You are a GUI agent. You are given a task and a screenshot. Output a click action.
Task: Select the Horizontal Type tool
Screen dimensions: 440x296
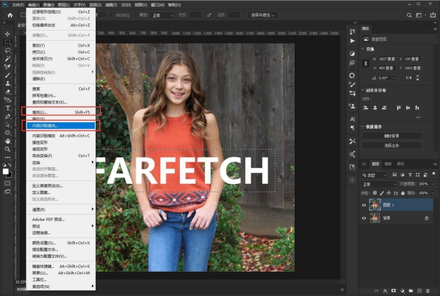[x=8, y=108]
